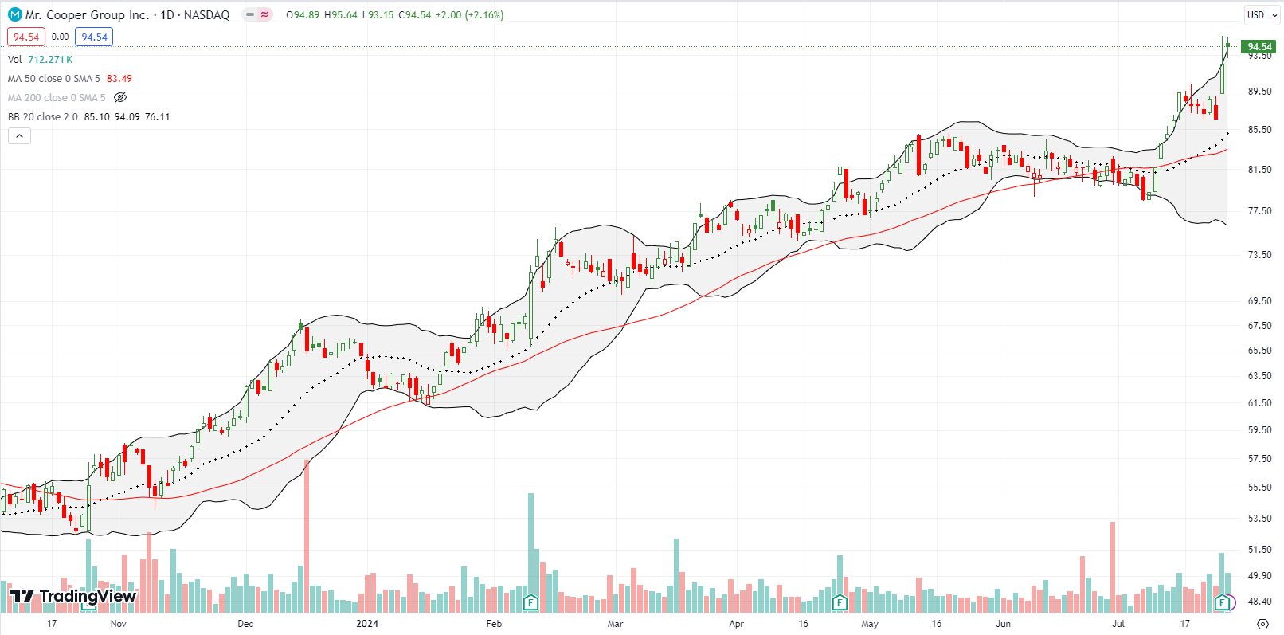Image resolution: width=1284 pixels, height=635 pixels.
Task: Click the green 94.54 current price label
Action: [x=1260, y=46]
